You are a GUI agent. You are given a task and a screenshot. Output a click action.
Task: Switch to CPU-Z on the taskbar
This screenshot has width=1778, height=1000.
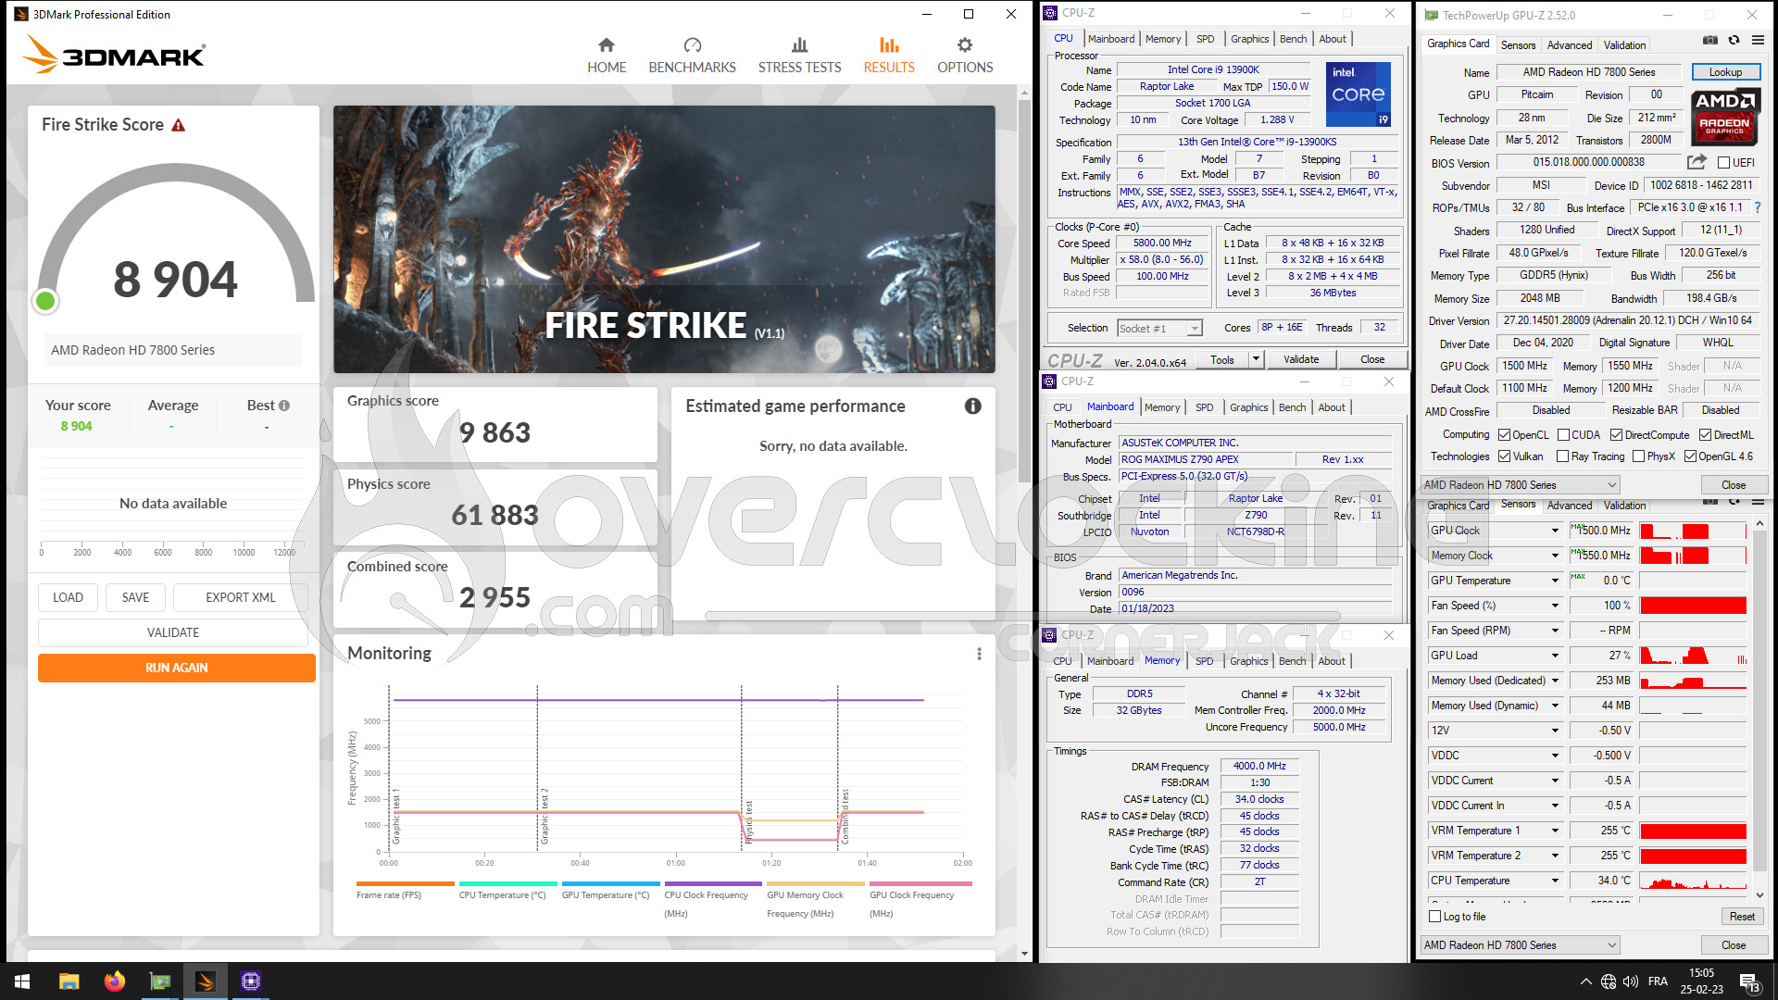coord(251,981)
